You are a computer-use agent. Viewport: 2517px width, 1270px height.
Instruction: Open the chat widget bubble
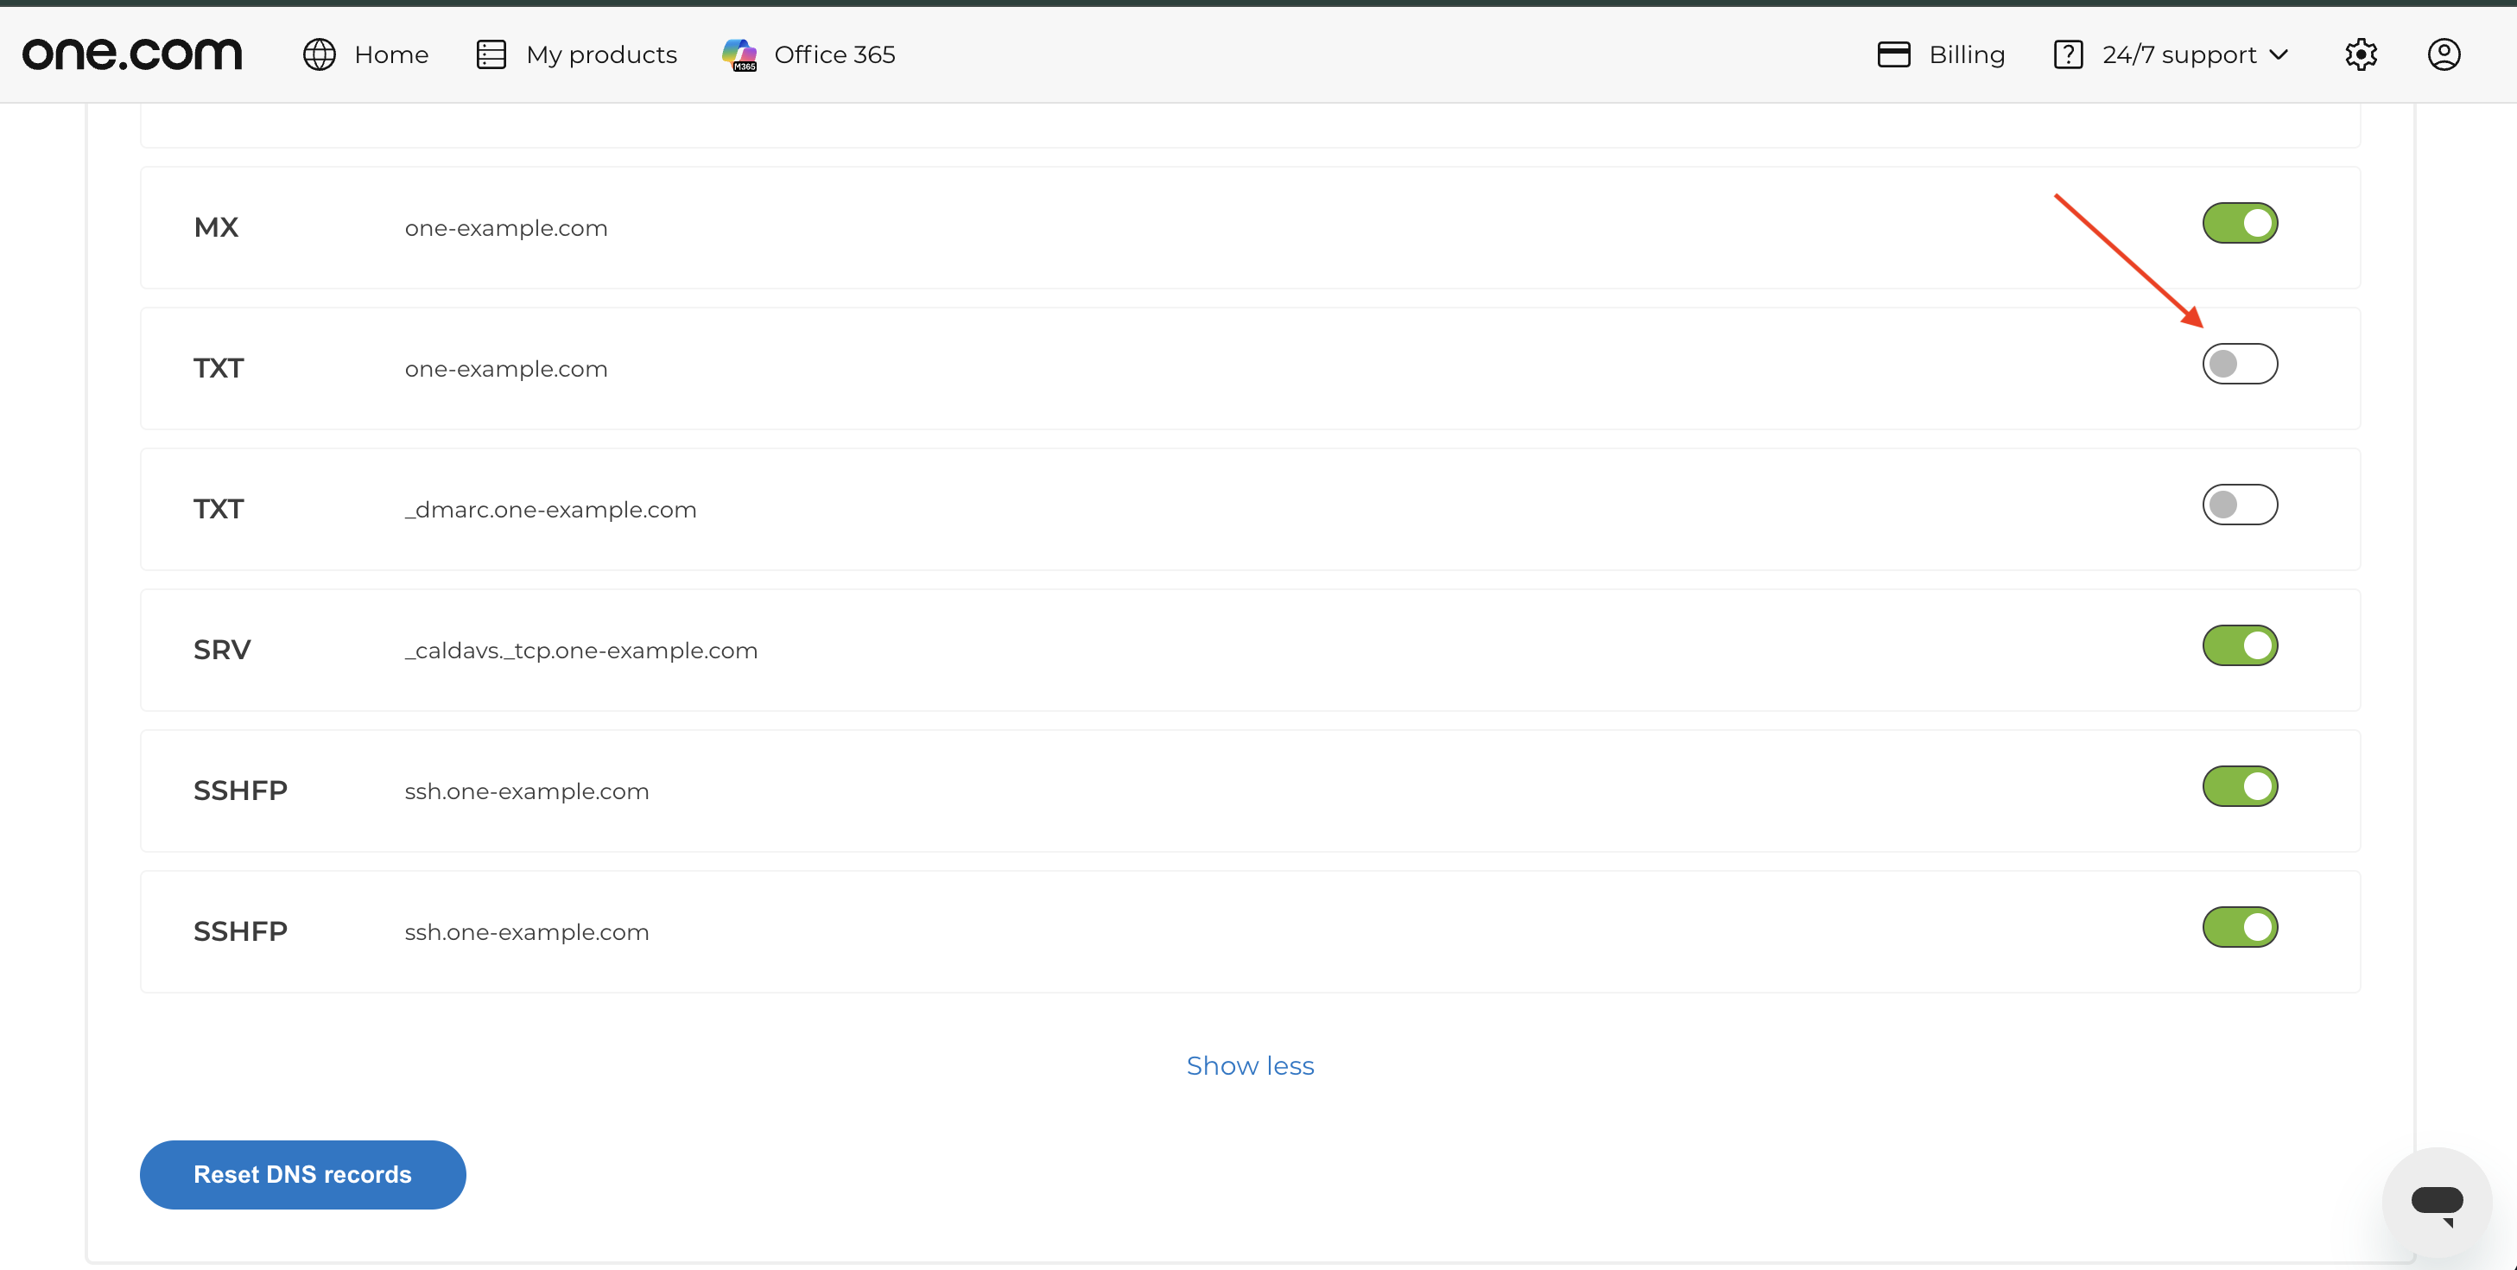point(2437,1202)
